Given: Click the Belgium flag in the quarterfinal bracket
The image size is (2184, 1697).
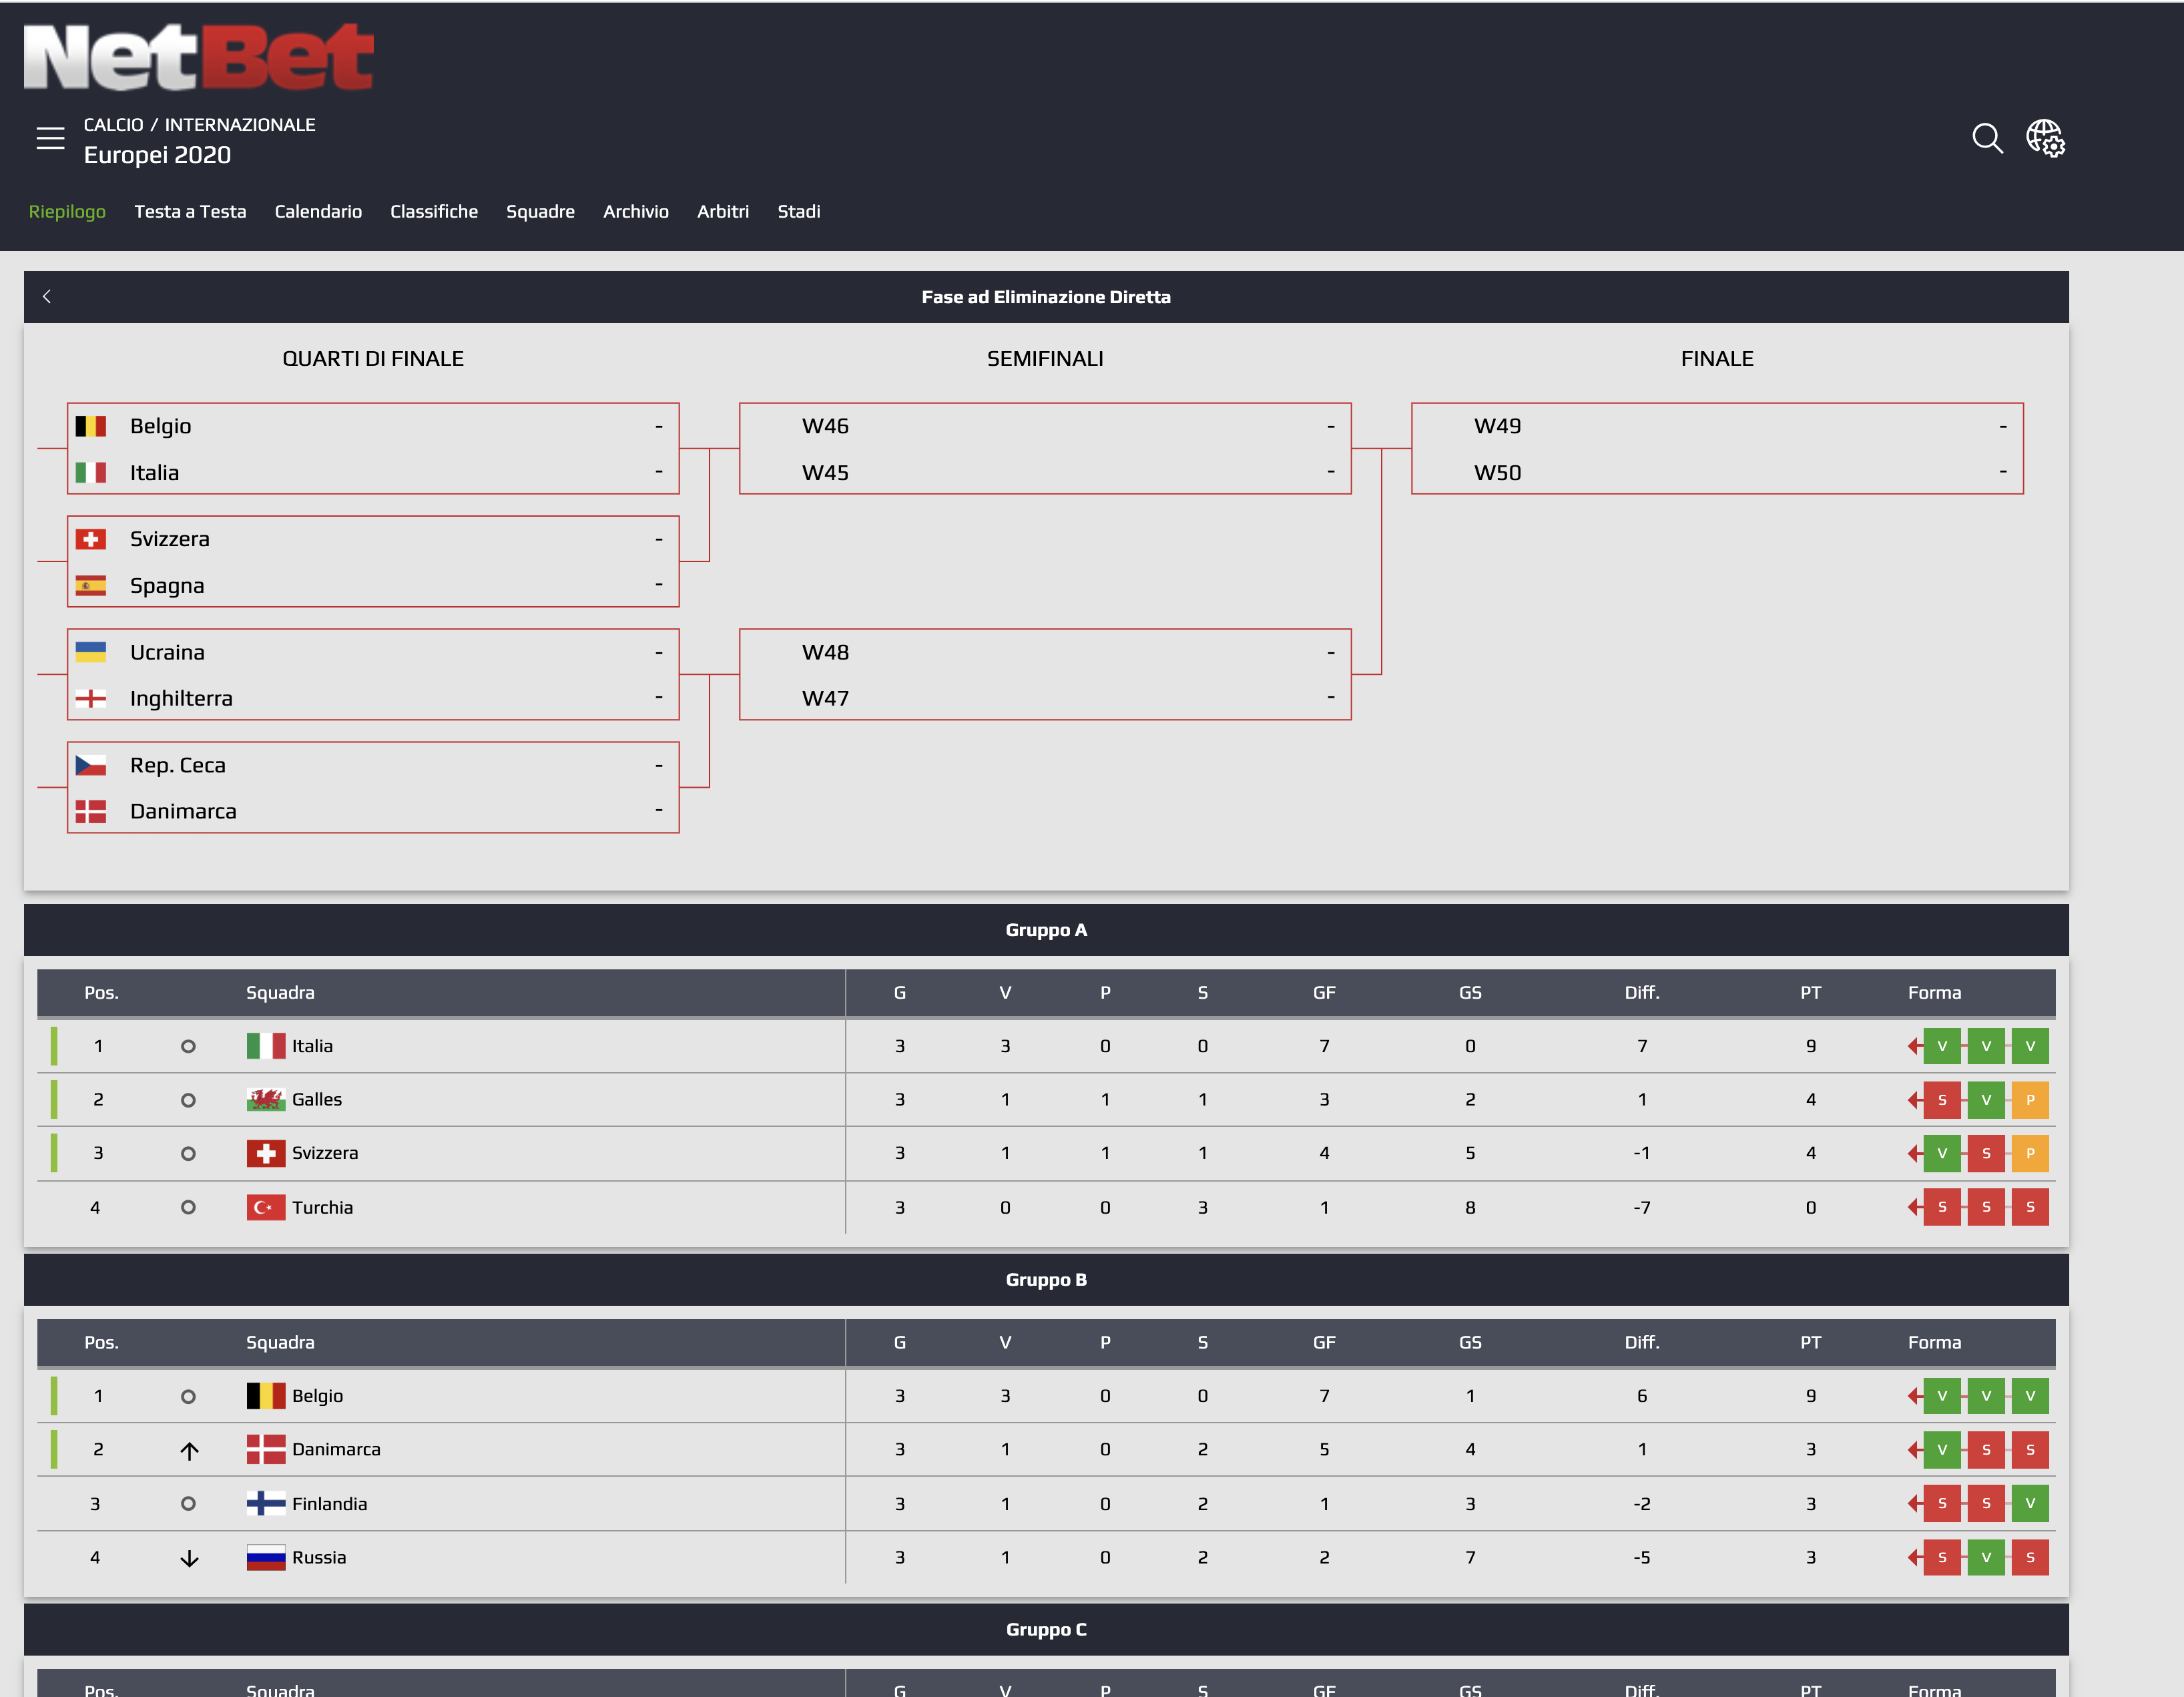Looking at the screenshot, I should point(92,425).
